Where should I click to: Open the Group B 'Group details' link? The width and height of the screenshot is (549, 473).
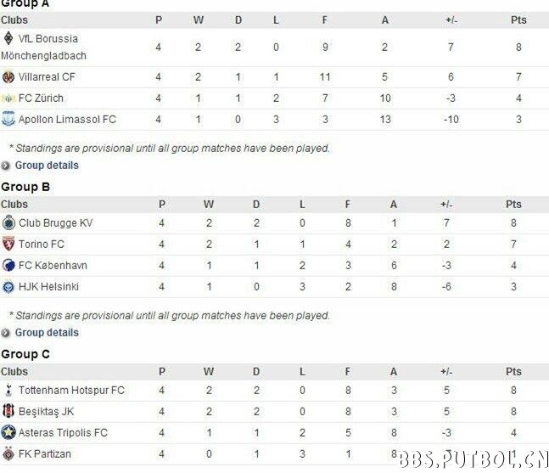pos(47,333)
